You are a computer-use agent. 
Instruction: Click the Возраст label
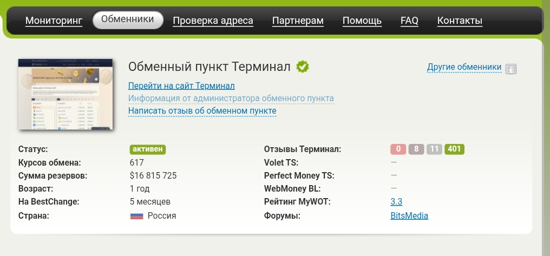coord(36,189)
